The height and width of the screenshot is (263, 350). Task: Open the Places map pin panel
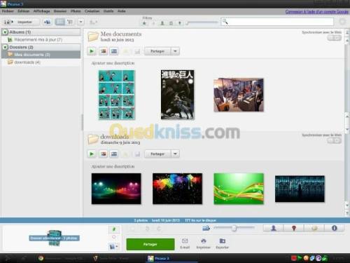294,228
